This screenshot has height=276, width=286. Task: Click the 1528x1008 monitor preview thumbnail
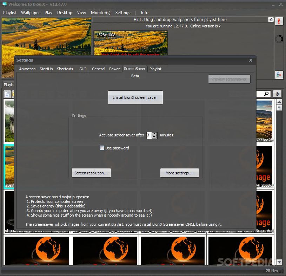point(131,43)
